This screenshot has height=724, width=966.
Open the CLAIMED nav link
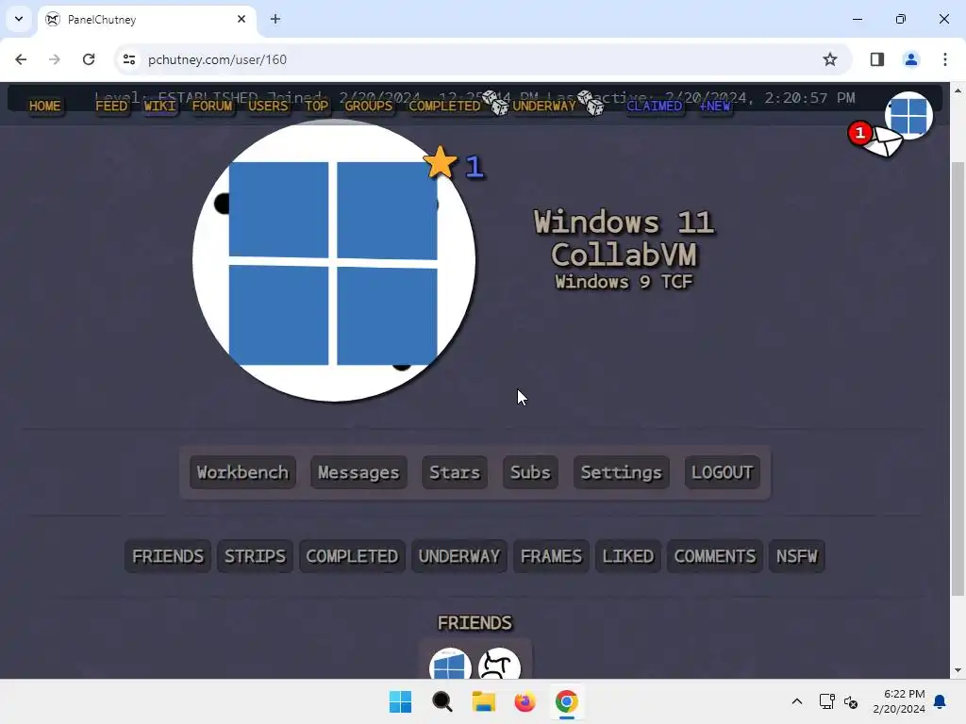point(655,106)
